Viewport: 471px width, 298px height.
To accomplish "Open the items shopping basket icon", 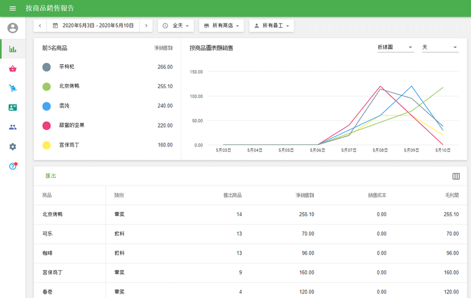I will (x=12, y=69).
